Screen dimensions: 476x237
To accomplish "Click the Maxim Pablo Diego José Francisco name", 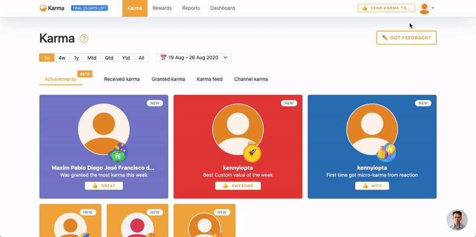I will (103, 168).
